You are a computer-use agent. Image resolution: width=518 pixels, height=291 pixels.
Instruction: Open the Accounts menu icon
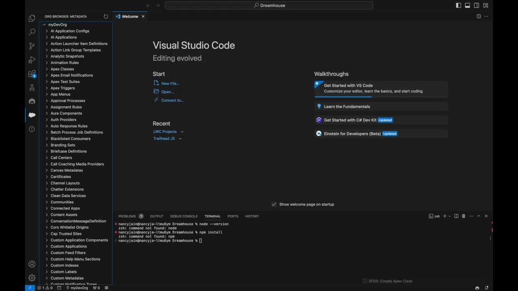(32, 264)
